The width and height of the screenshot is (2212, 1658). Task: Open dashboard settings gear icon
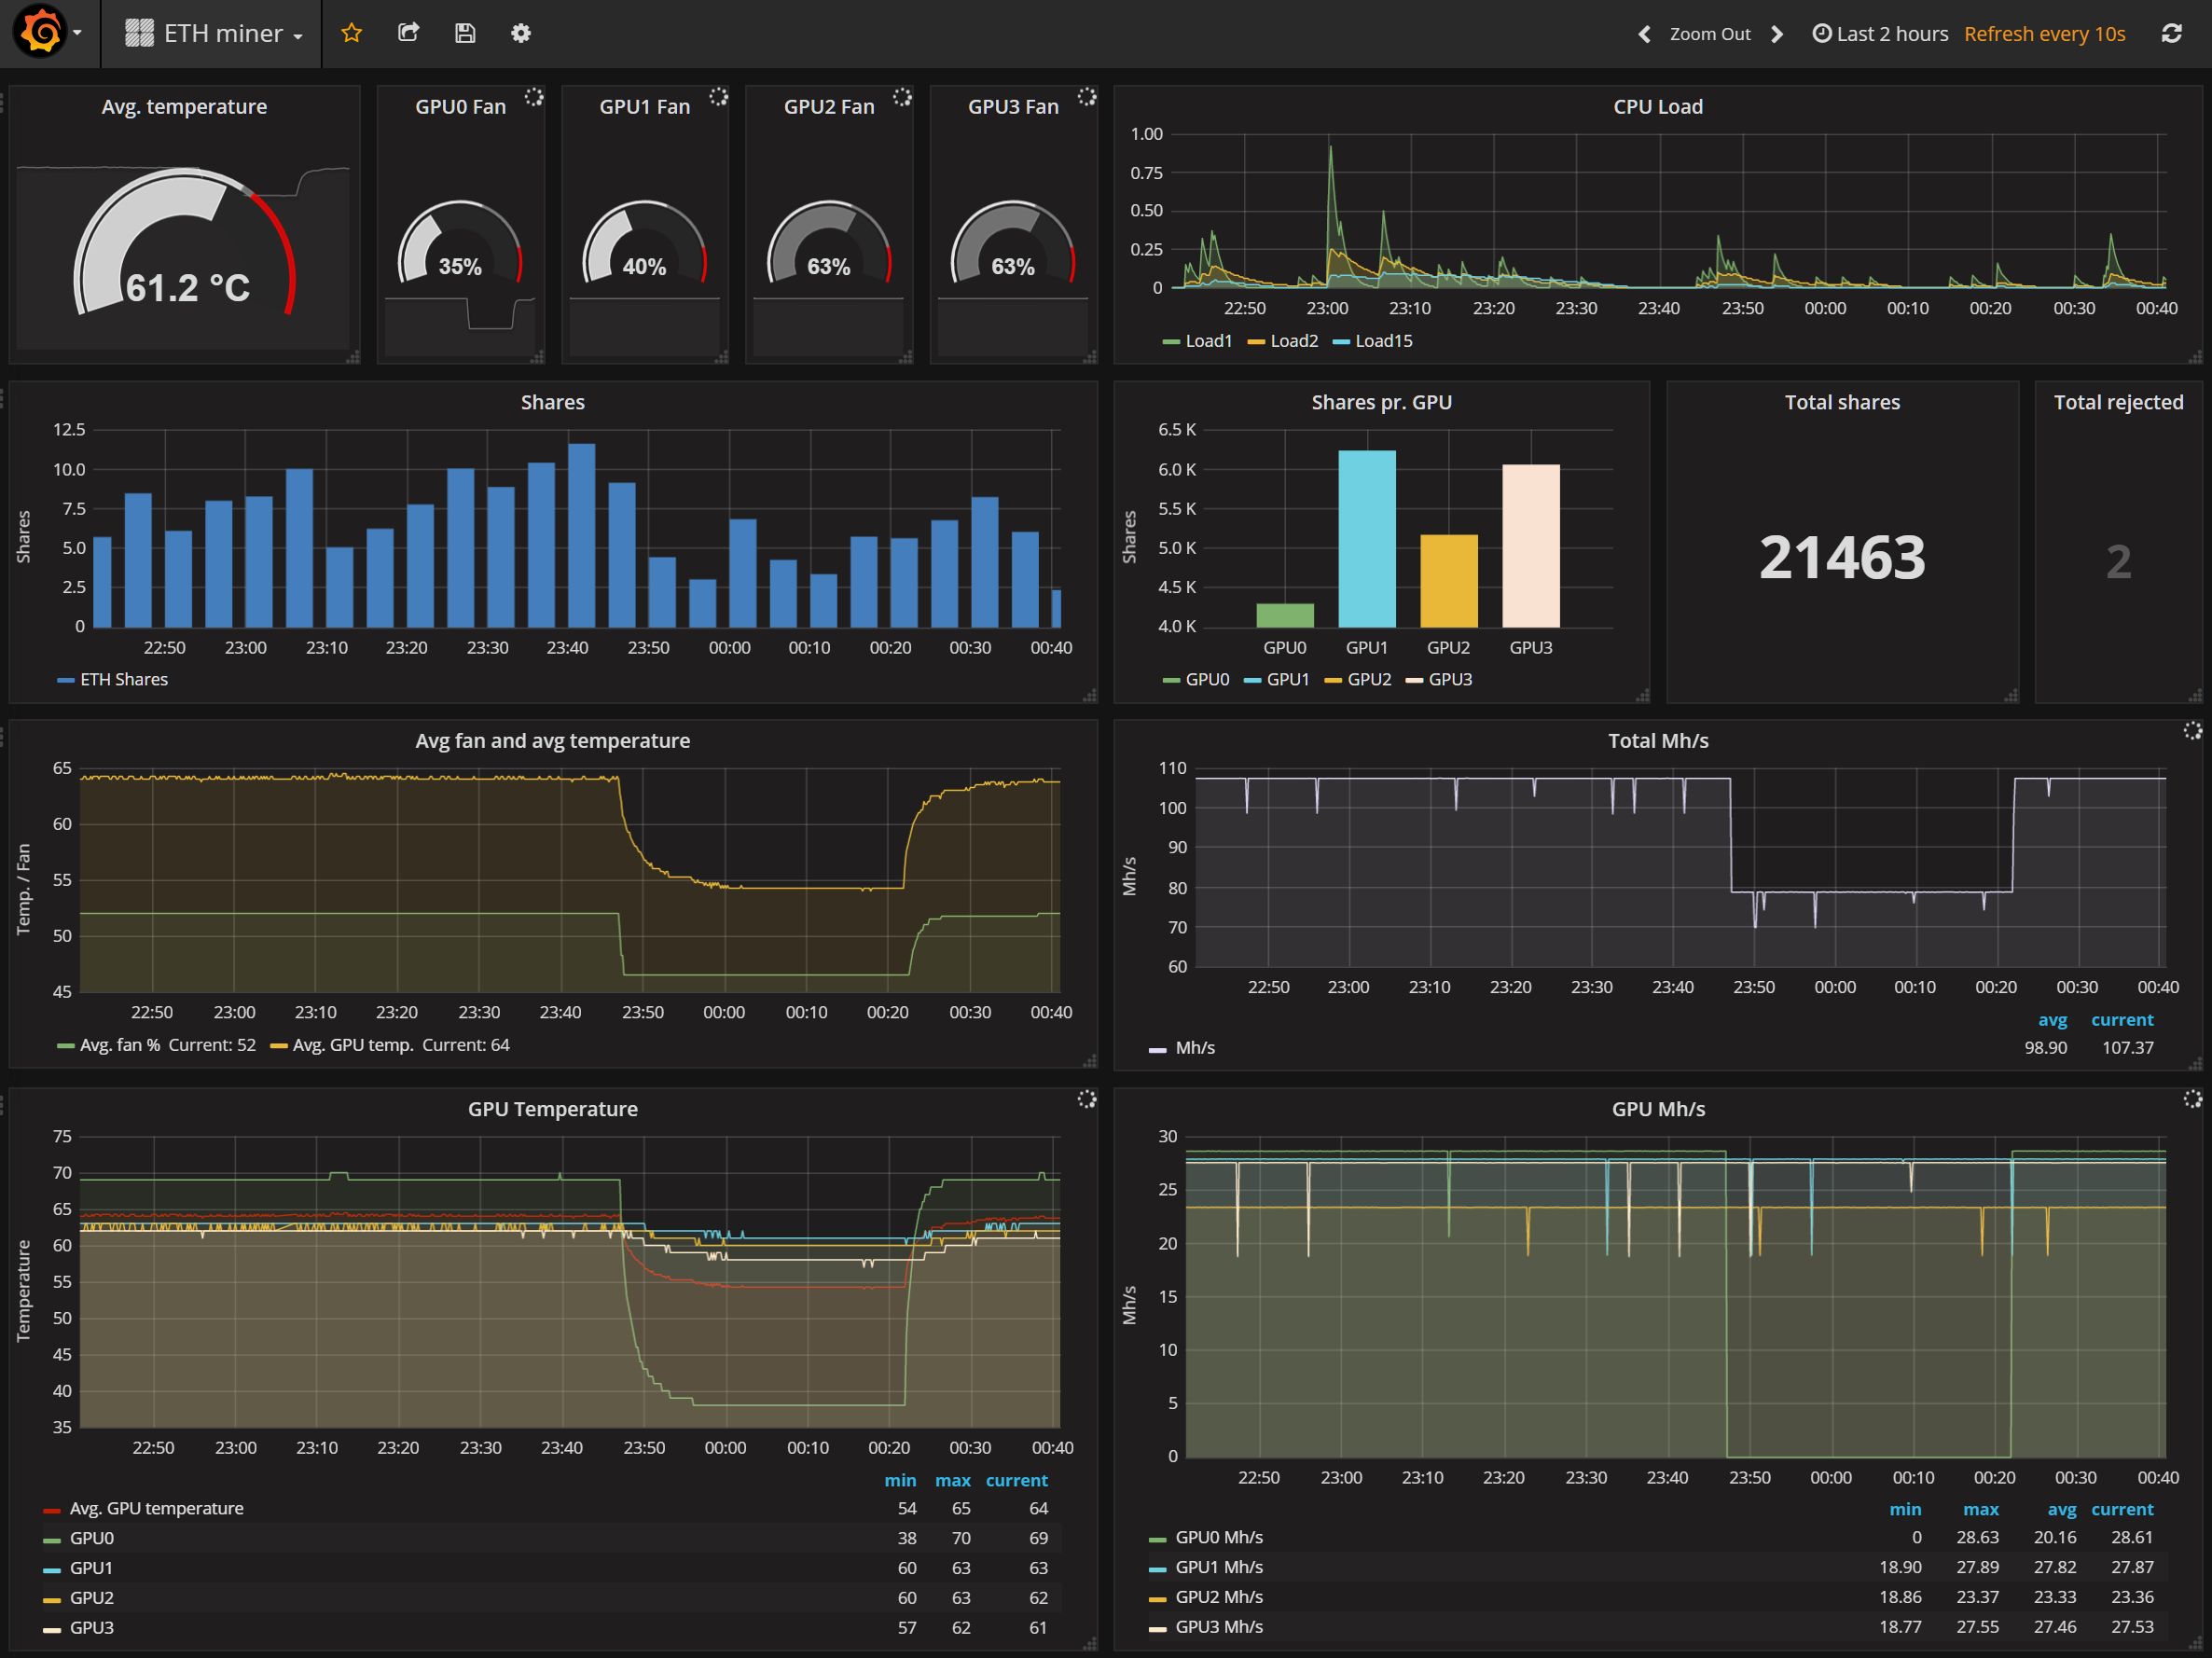[521, 33]
